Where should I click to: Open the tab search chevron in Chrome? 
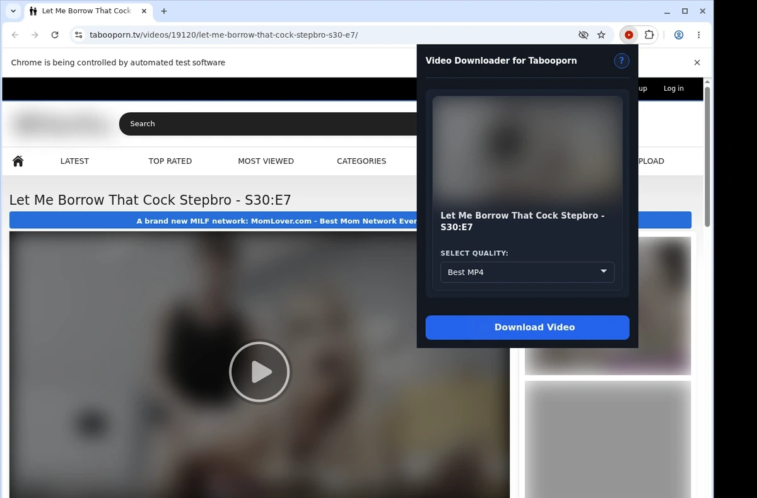pos(13,11)
